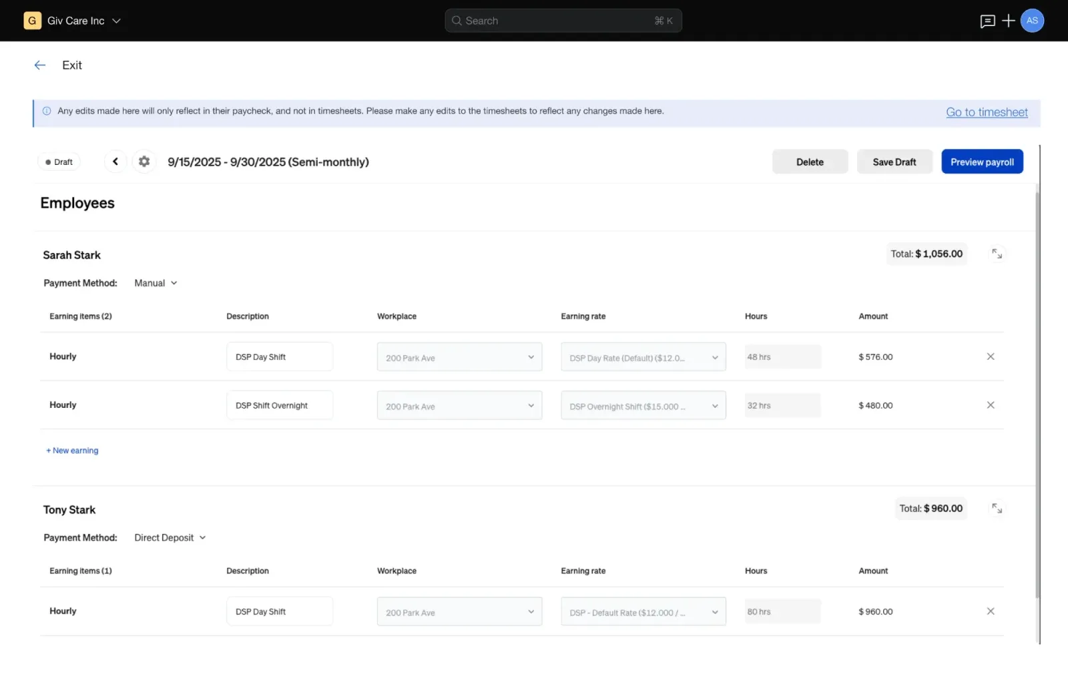Click the Total: $1,056.00 badge
The image size is (1068, 675).
tap(926, 254)
